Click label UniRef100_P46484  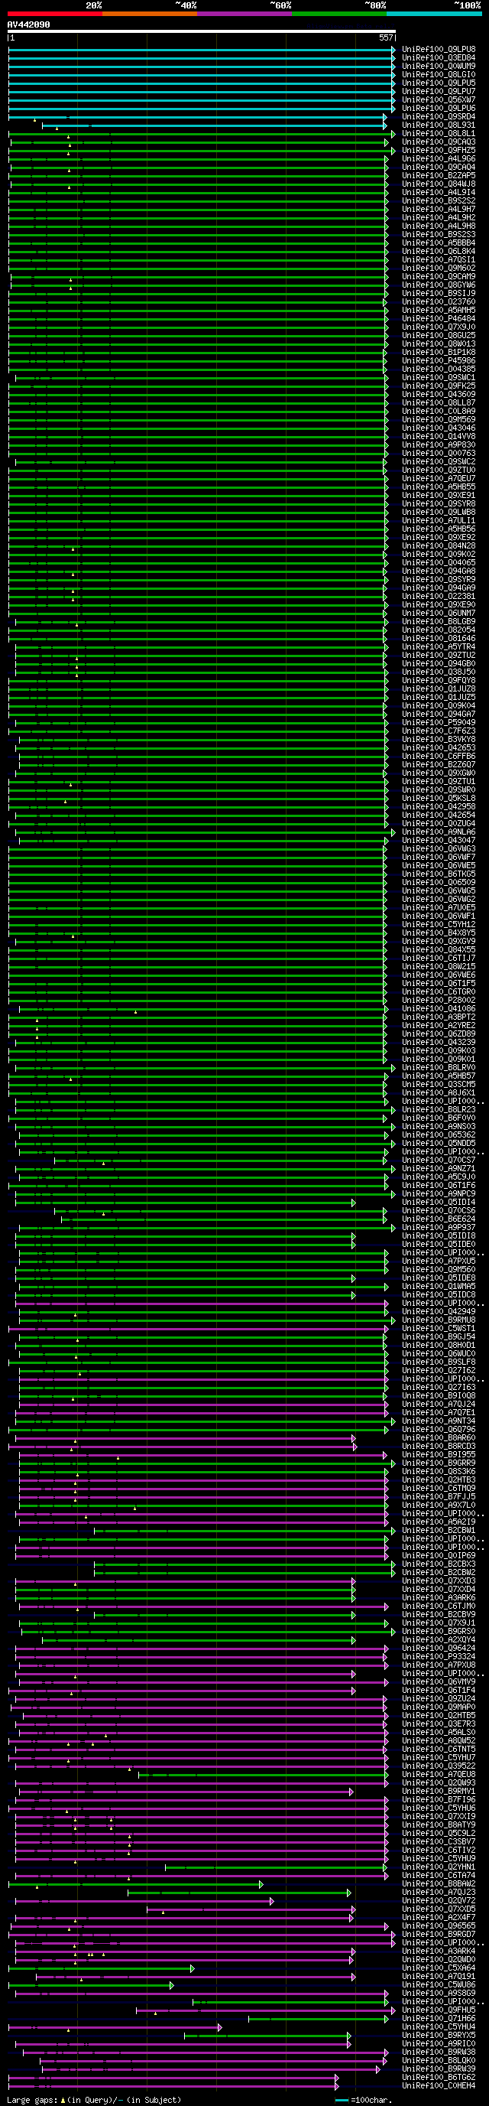click(439, 319)
